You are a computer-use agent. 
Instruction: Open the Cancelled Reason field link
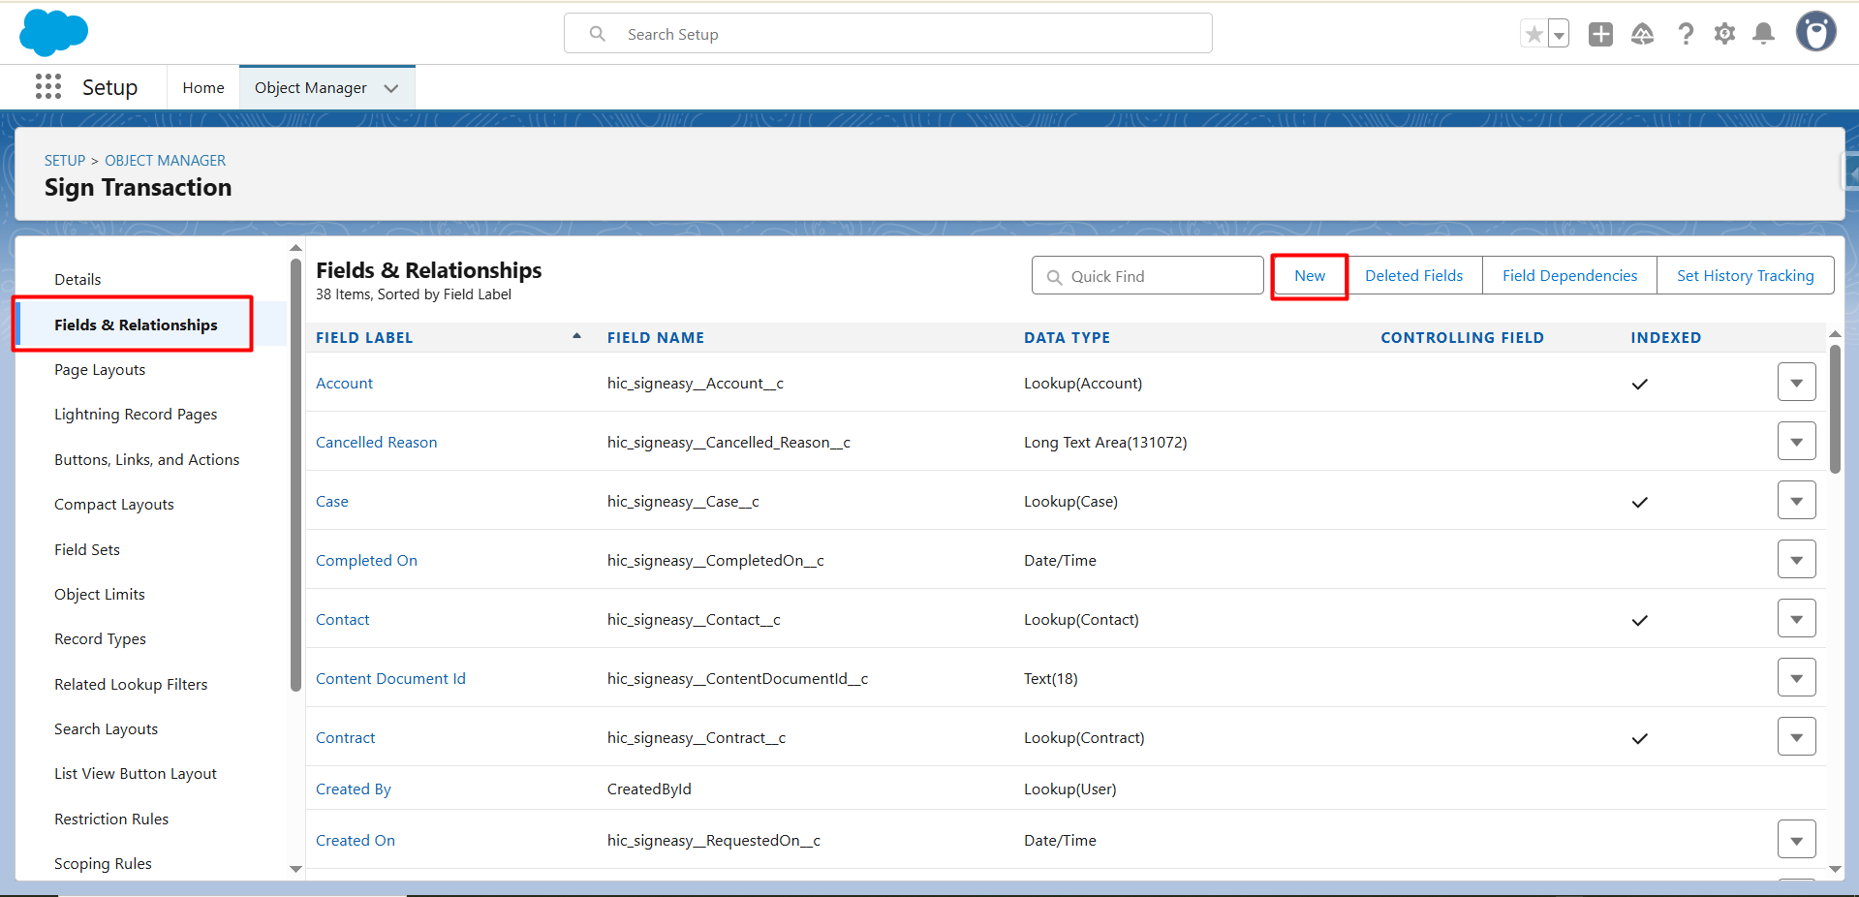coord(376,443)
